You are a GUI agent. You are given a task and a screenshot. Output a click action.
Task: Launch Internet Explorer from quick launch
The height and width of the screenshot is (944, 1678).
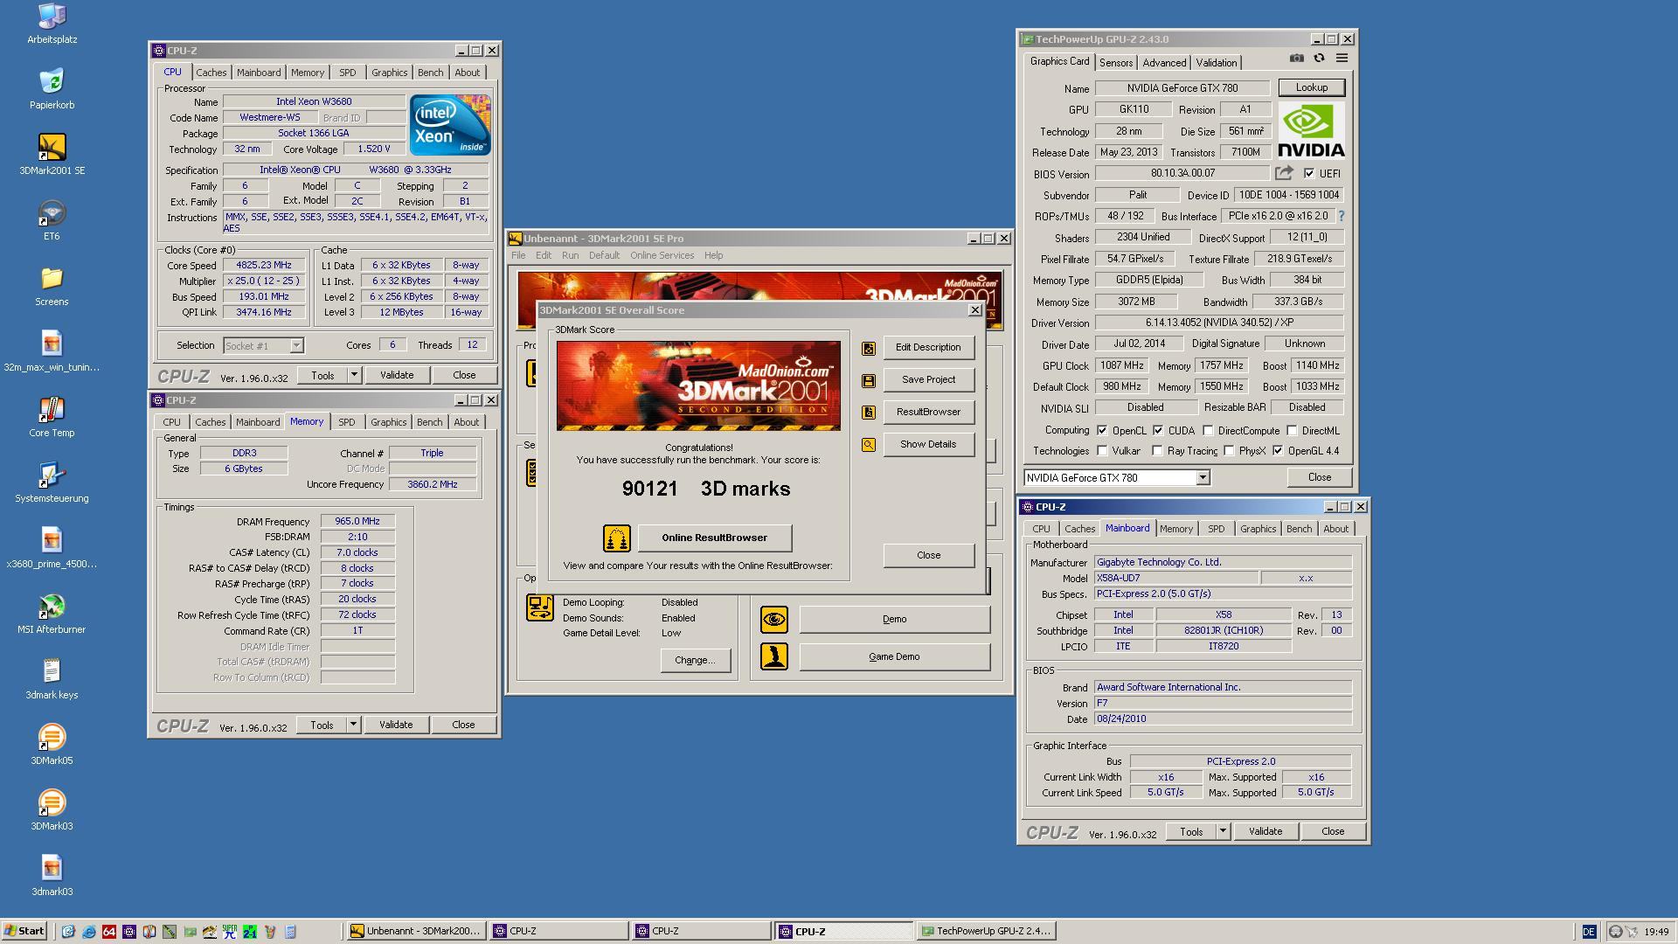(88, 932)
